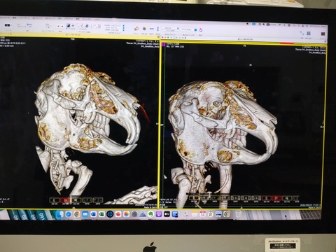Open Apple TV from the Dock

pos(167,214)
